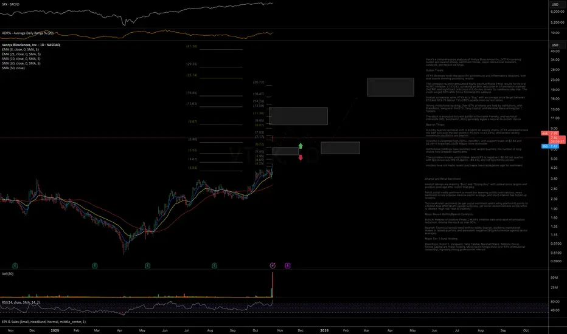
Task: Select the earnings marker above May
Action: click(x=148, y=266)
